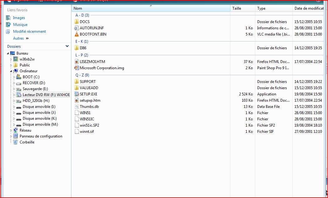The image size is (328, 198).
Task: Select Lecteur DVD RW (F:) icon
Action: [19, 94]
